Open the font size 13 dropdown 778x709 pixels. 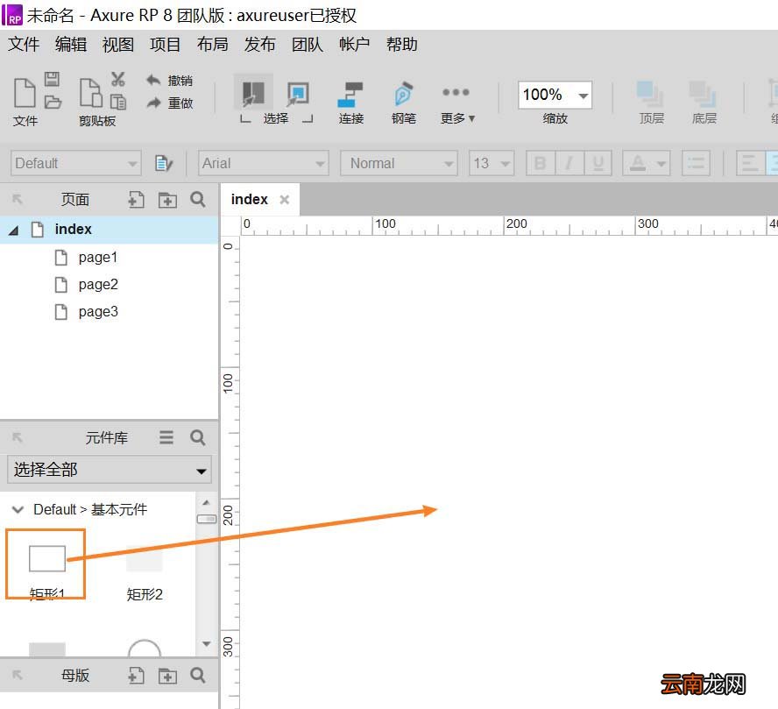[492, 163]
